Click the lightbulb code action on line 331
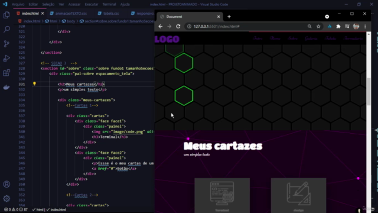The width and height of the screenshot is (378, 213). (34, 83)
